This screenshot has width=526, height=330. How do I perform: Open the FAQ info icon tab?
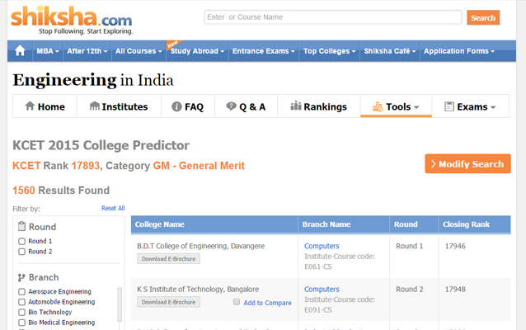pos(187,106)
